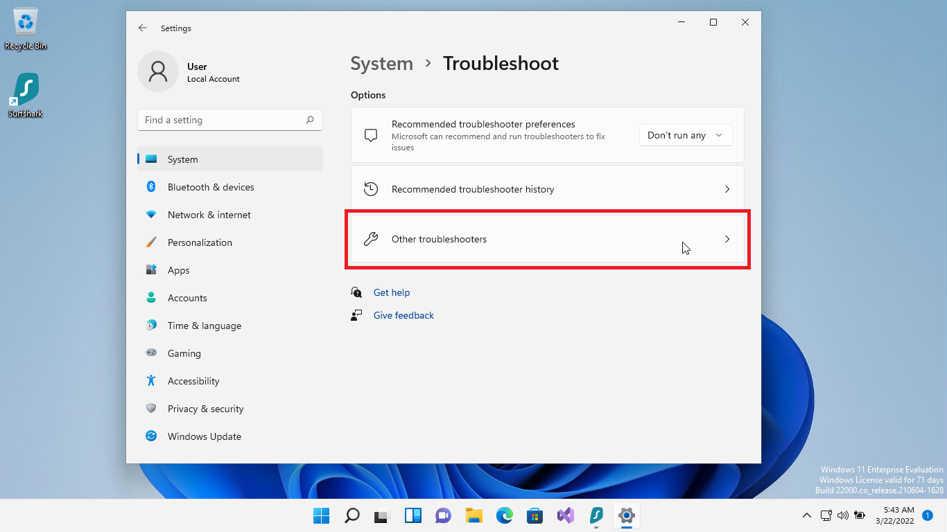The image size is (947, 532).
Task: Click the network tray icon
Action: click(x=826, y=515)
